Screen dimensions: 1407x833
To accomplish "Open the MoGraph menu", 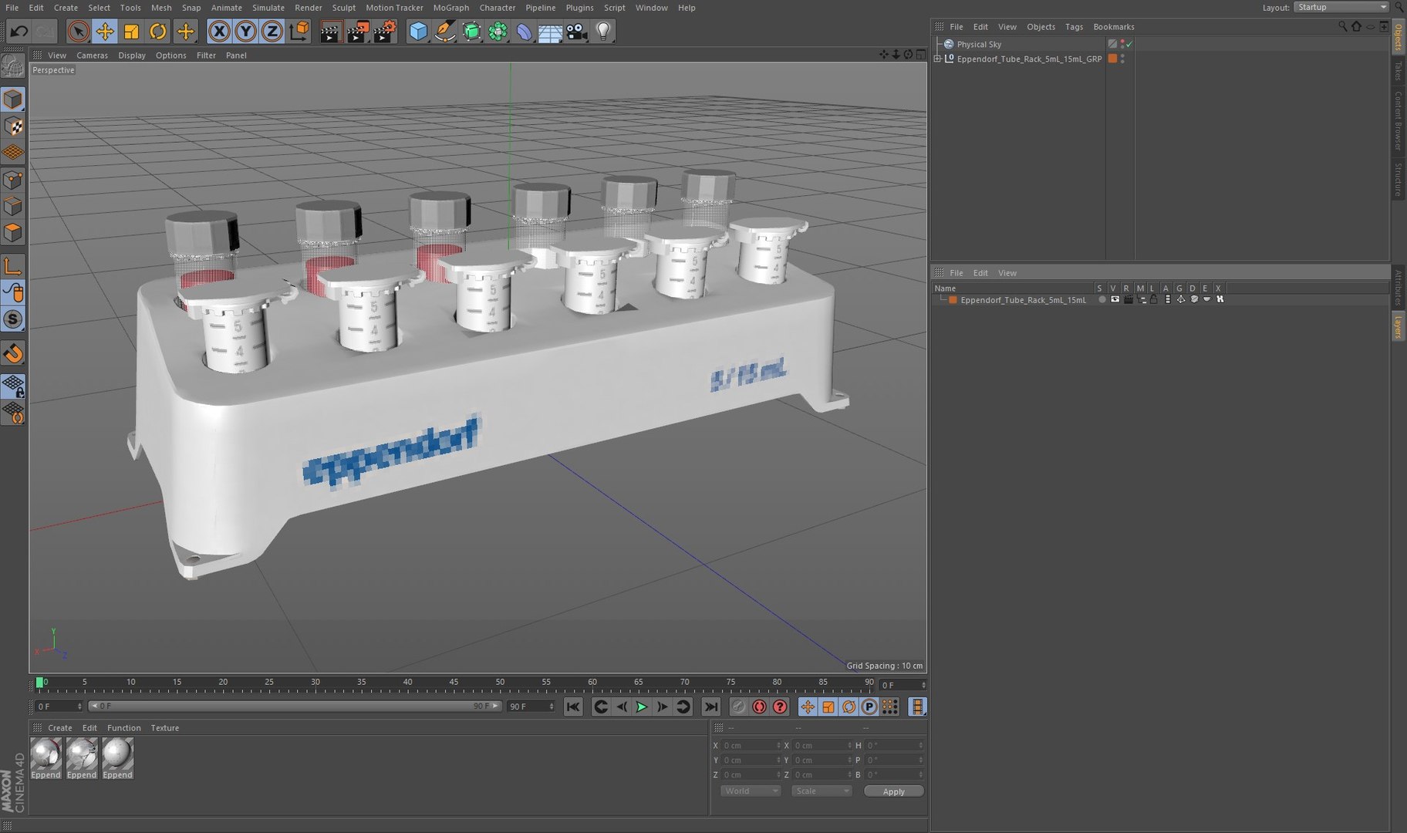I will 451,8.
